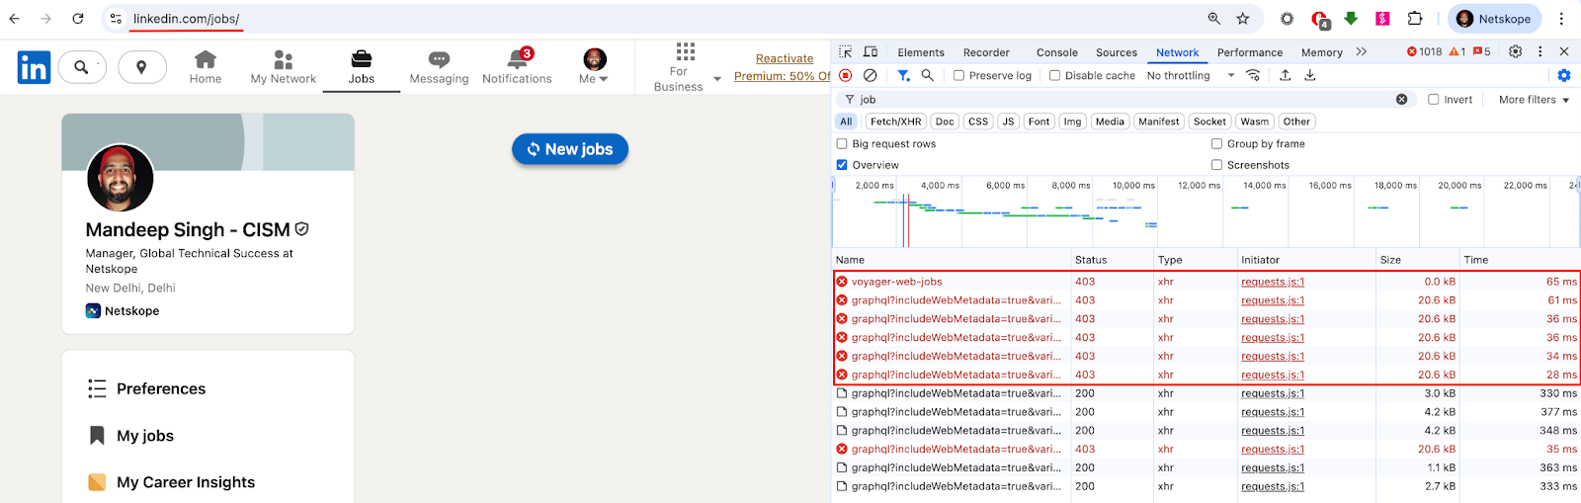Screen dimensions: 1581x503
Task: Sort by the Status column header
Action: [x=1111, y=260]
